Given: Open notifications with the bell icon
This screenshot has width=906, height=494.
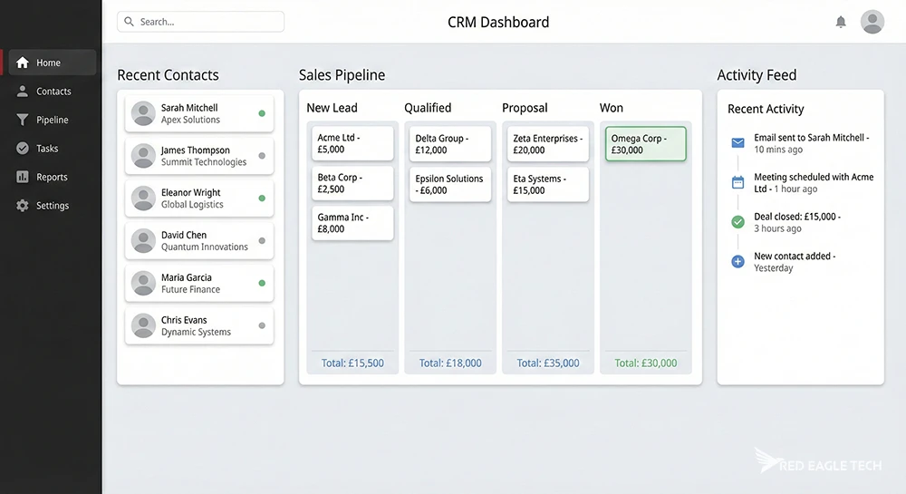Looking at the screenshot, I should 841,22.
